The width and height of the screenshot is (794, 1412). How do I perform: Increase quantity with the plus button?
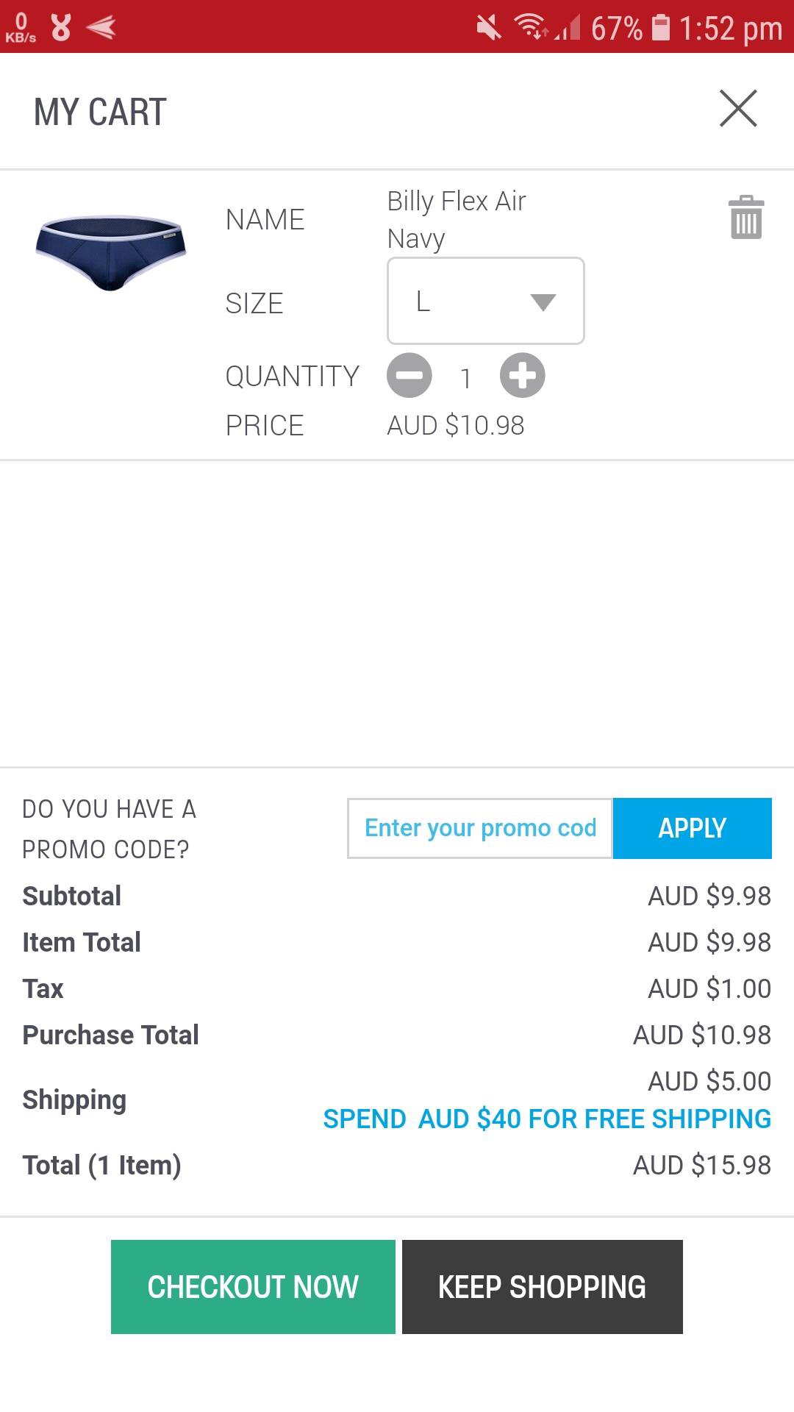[522, 376]
